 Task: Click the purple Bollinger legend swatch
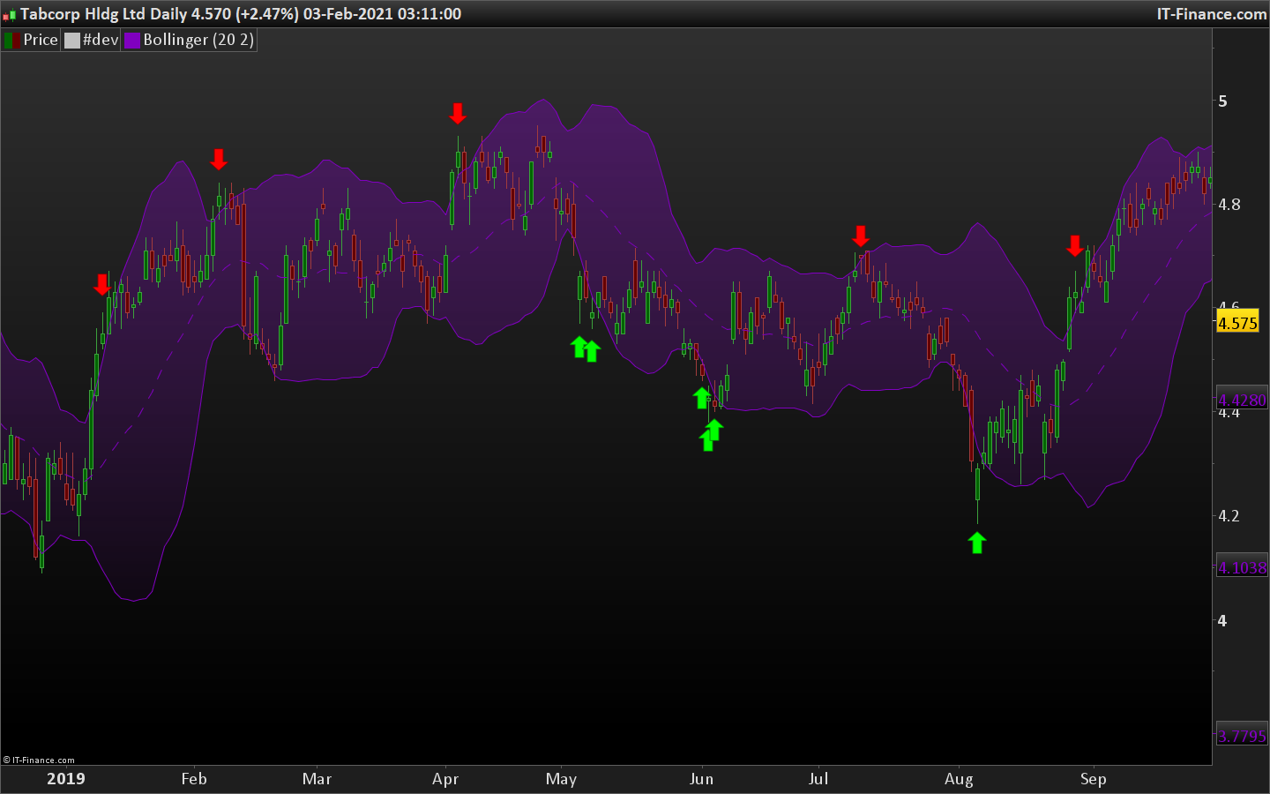[x=132, y=40]
